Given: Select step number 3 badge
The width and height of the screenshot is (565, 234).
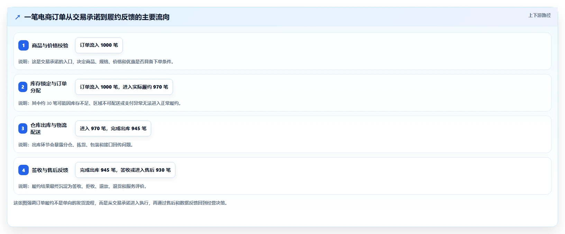Looking at the screenshot, I should point(23,128).
